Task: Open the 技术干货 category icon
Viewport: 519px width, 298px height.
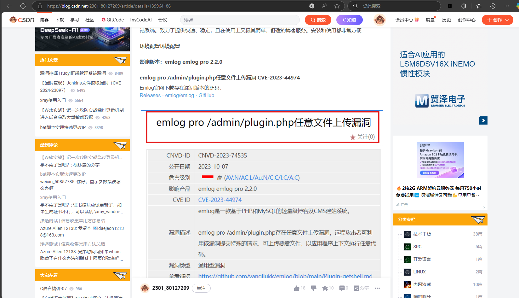Action: click(x=407, y=234)
